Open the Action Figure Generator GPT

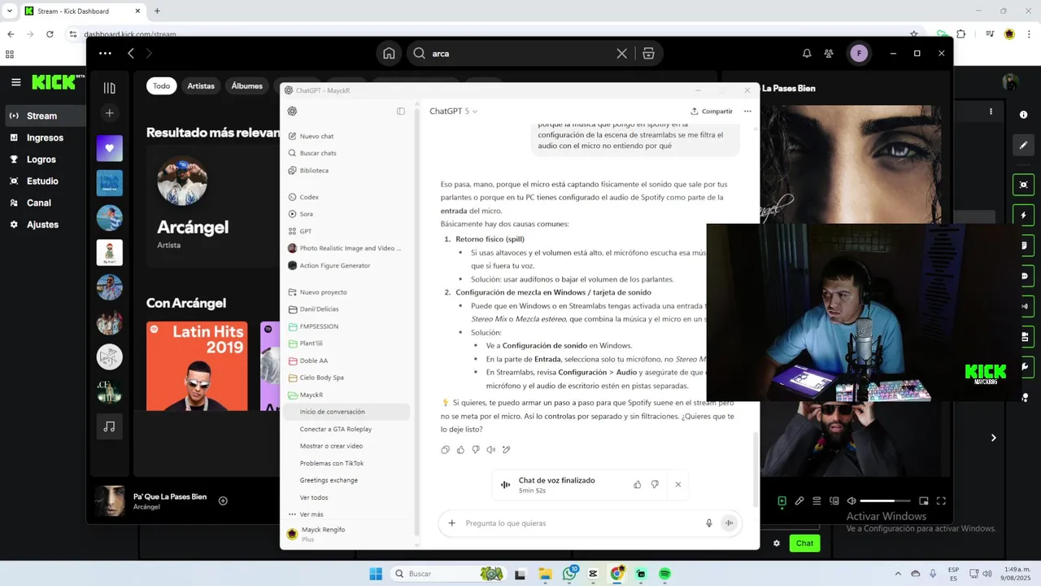click(x=334, y=265)
